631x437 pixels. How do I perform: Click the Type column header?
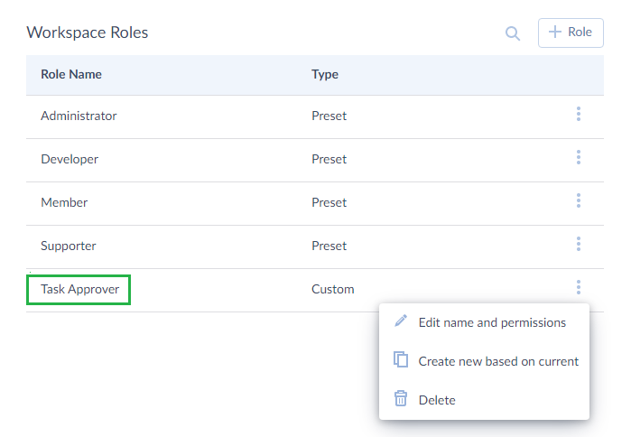tap(325, 74)
